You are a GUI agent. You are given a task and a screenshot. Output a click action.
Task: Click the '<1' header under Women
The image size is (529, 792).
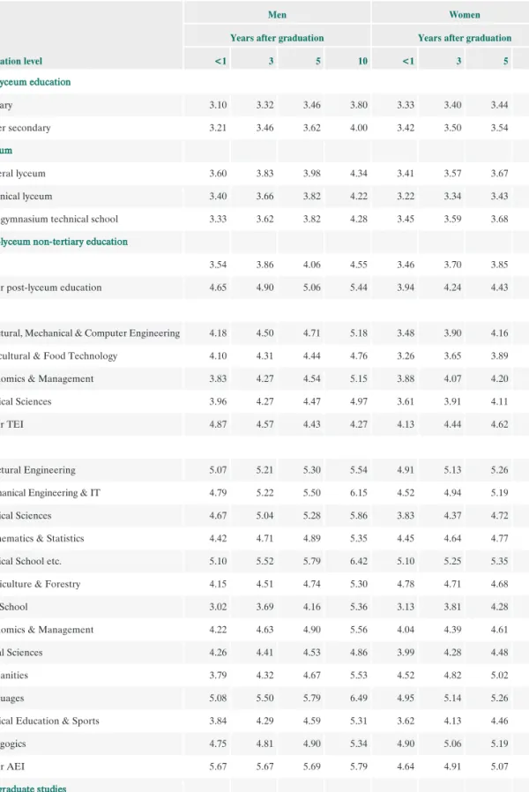click(408, 61)
